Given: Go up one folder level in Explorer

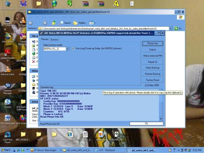Looking at the screenshot, I should point(54,23).
